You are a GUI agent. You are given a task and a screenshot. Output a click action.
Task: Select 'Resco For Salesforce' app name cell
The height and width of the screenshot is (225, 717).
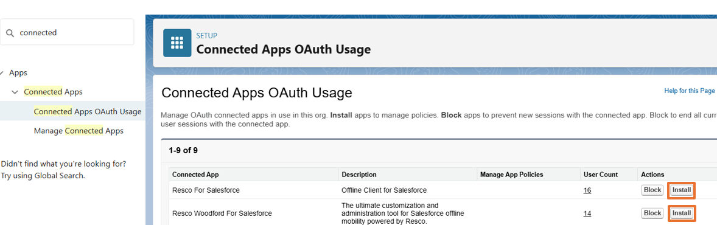[x=206, y=190]
